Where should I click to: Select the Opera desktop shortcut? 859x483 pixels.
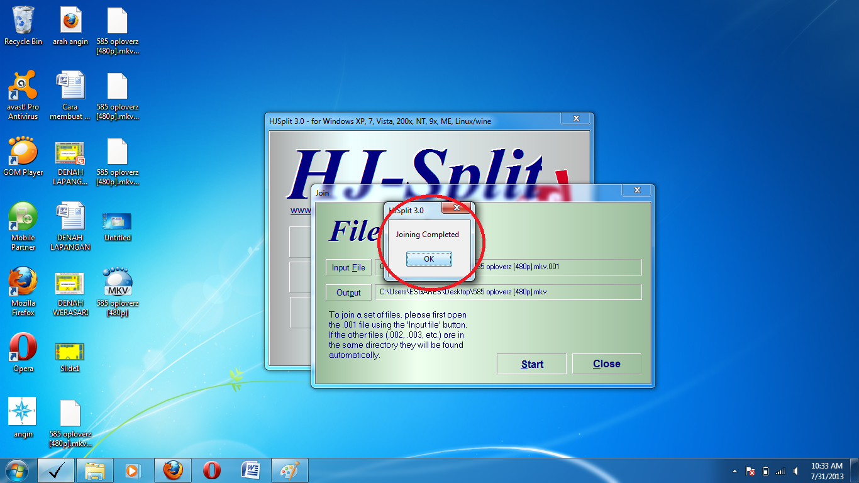(x=23, y=353)
